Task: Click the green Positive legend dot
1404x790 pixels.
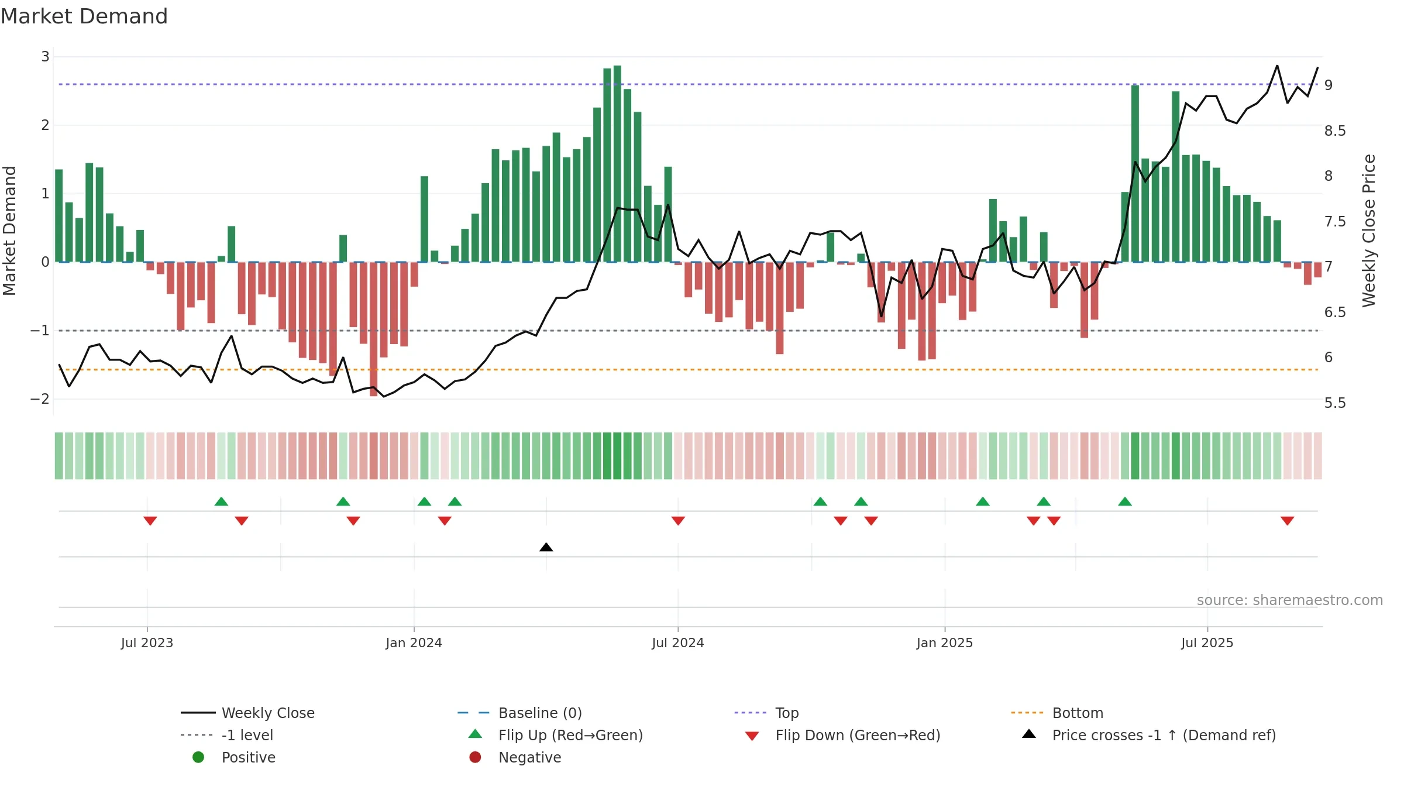Action: point(198,757)
